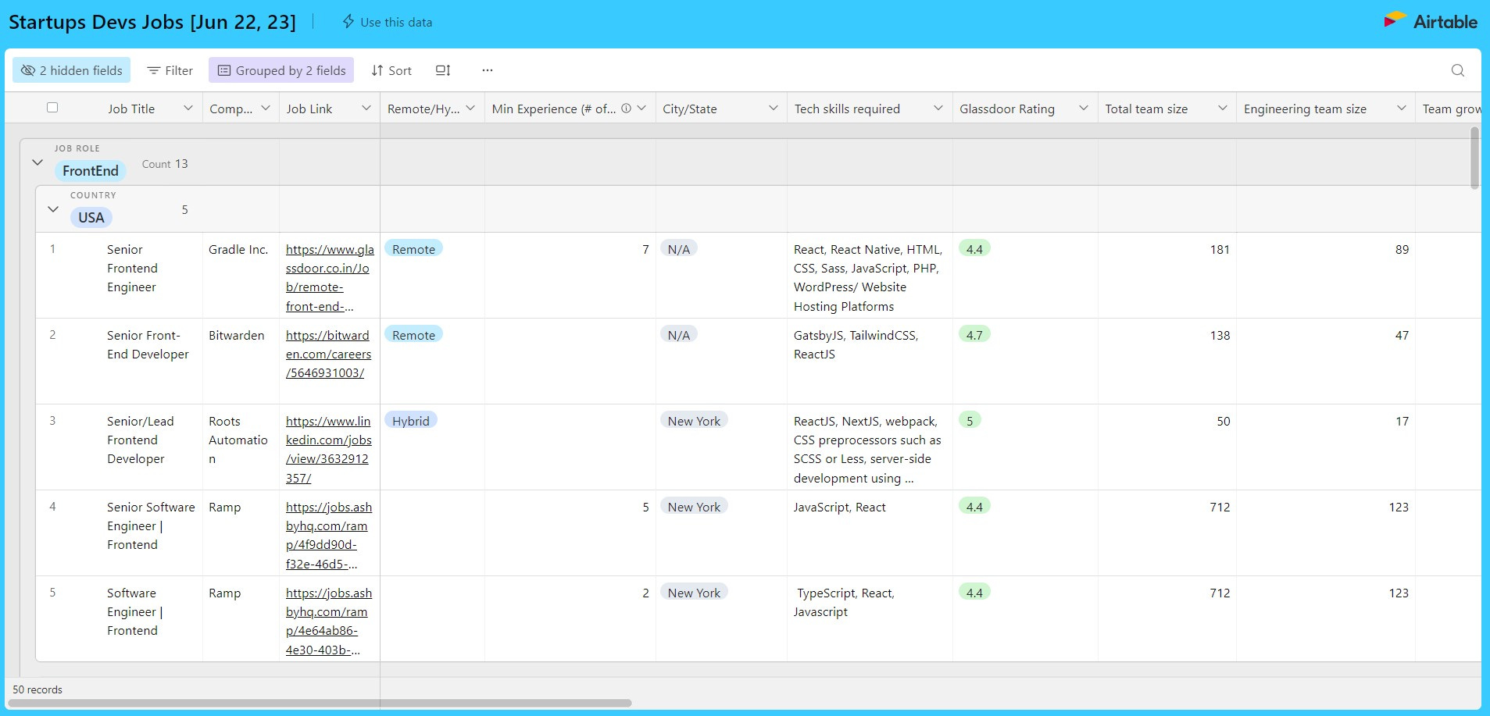This screenshot has height=716, width=1490.
Task: Open Job Link column dropdown arrow
Action: (x=366, y=108)
